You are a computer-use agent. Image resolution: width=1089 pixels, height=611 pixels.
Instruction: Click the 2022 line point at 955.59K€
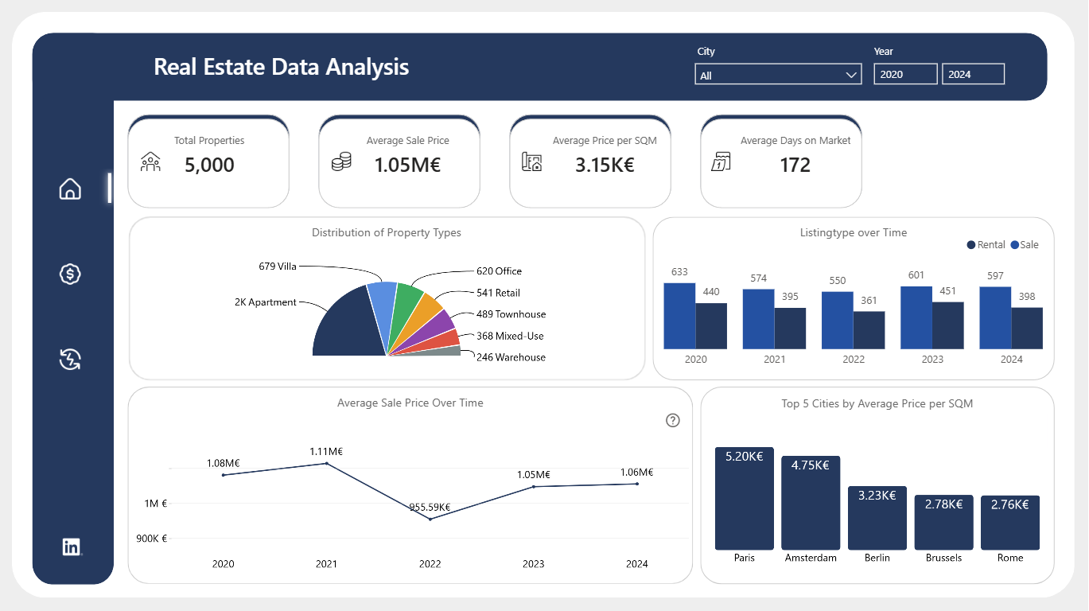(430, 519)
